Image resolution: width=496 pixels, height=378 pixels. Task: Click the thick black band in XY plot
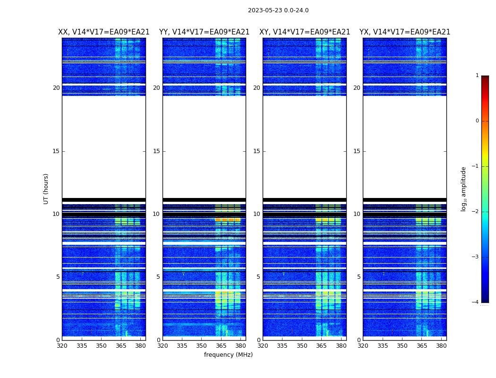point(304,200)
